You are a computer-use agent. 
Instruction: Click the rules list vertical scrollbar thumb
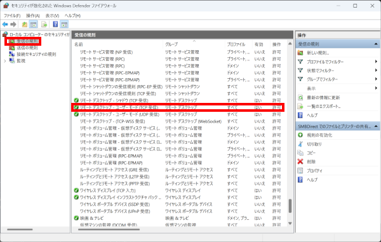(290, 206)
